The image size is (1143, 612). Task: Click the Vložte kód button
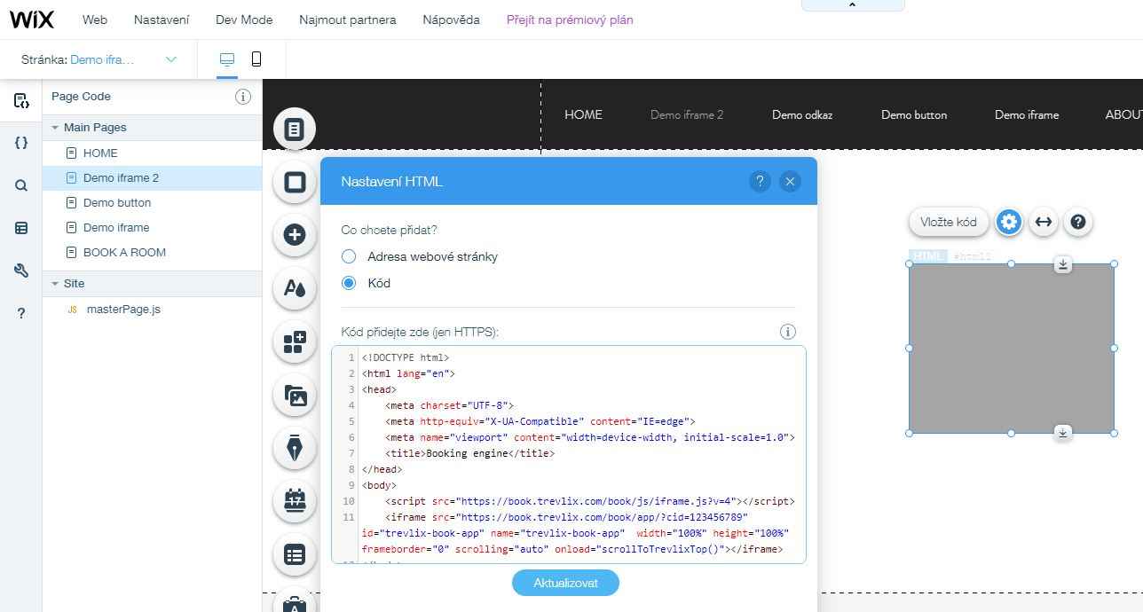(x=949, y=222)
